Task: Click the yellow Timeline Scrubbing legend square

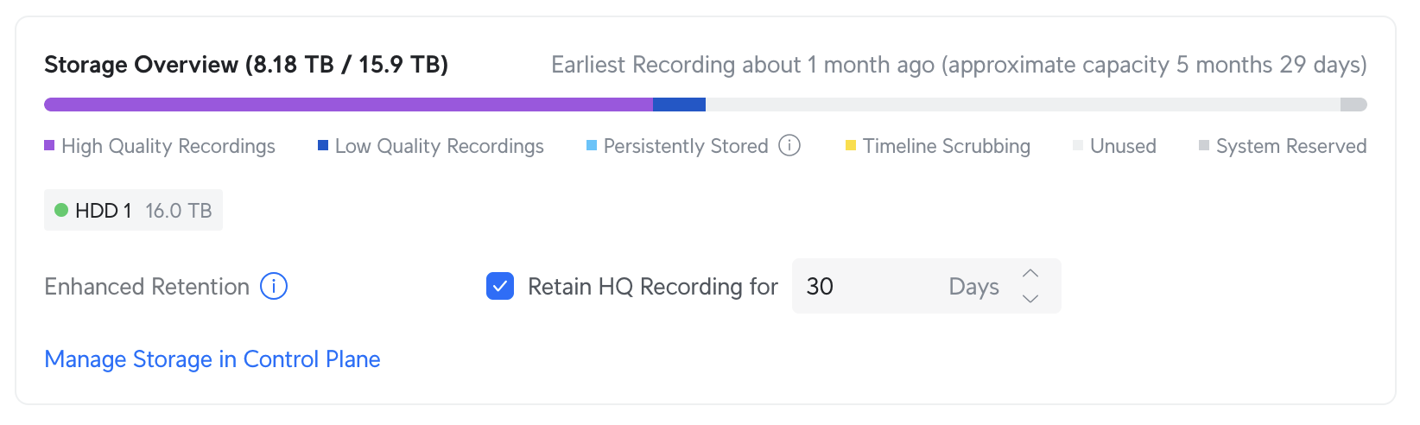Action: tap(851, 145)
